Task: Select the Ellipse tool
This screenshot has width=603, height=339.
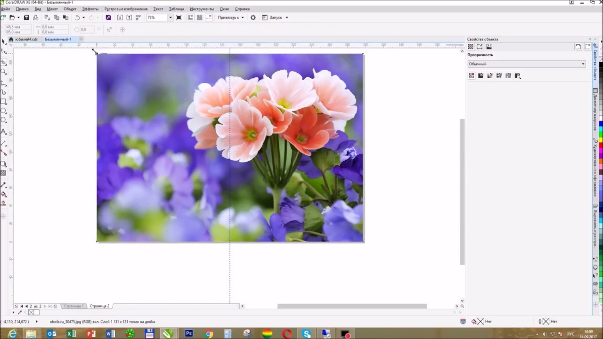Action: pos(3,111)
